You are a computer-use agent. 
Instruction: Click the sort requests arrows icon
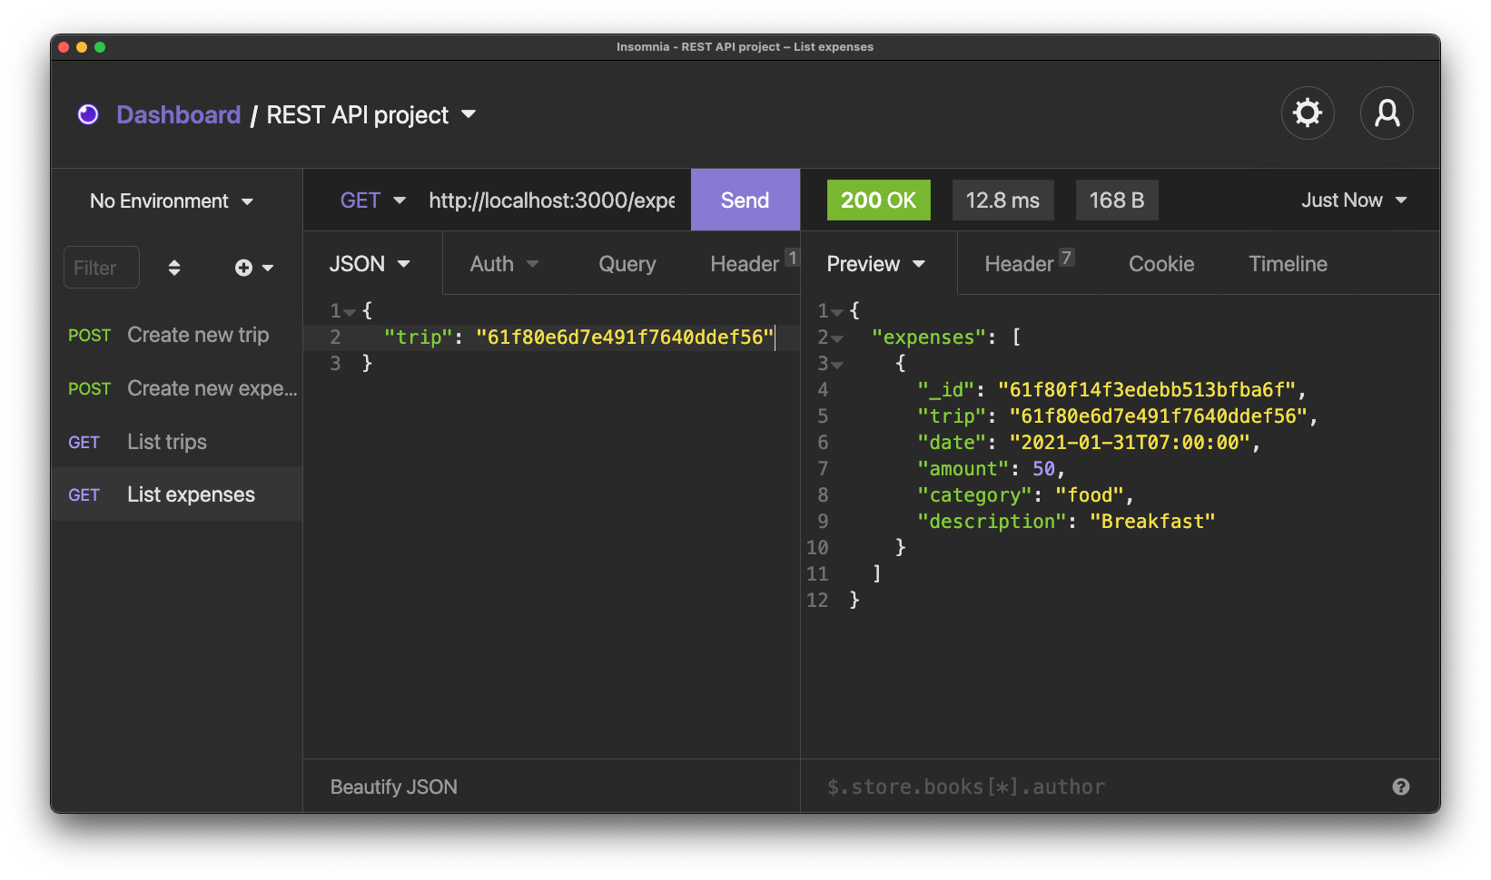pos(174,268)
